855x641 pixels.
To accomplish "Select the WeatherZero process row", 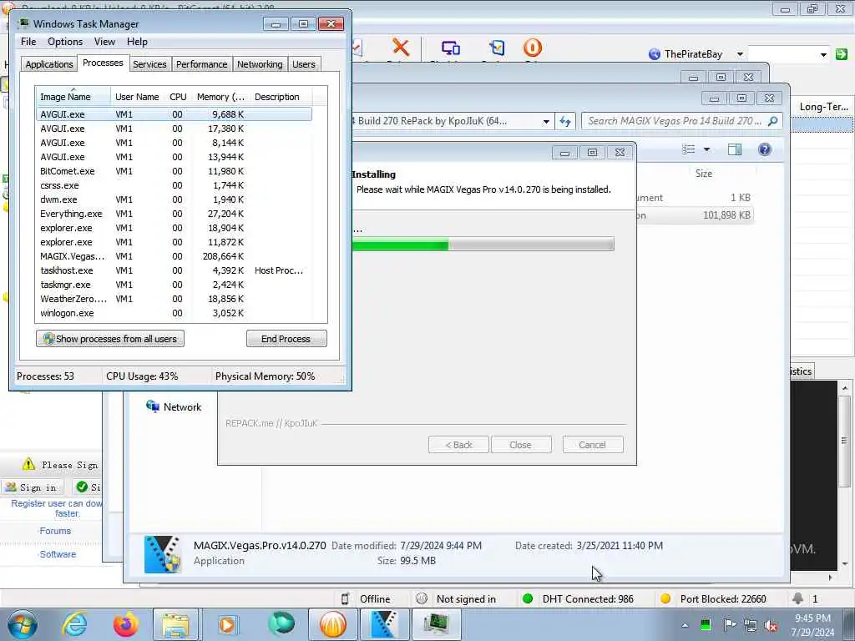I will click(174, 299).
